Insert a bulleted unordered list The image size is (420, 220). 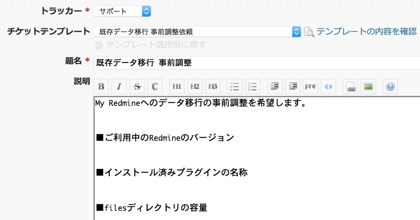click(235, 86)
